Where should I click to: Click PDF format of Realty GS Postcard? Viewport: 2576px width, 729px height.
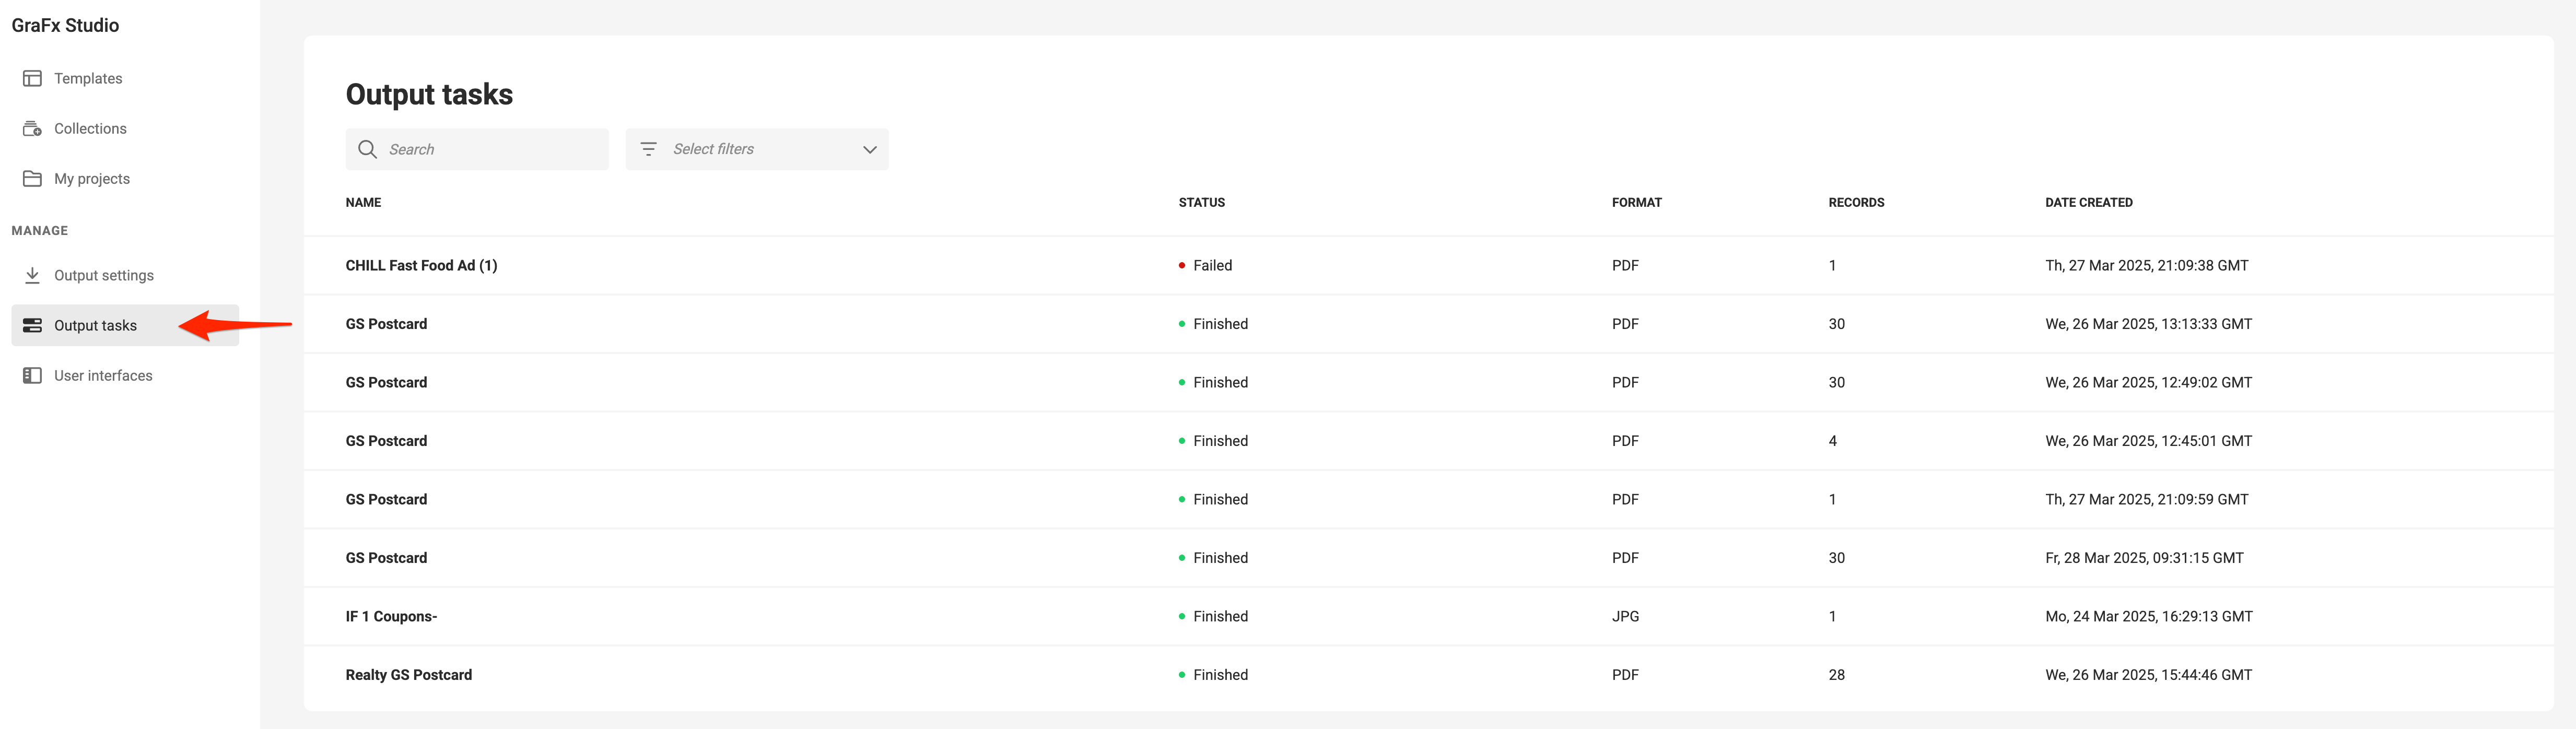click(x=1625, y=675)
